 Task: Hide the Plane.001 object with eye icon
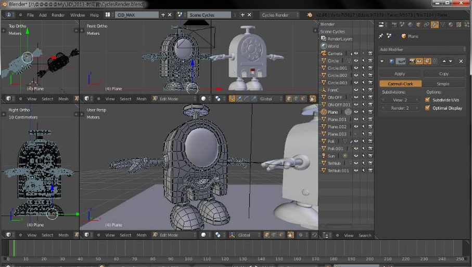click(x=356, y=119)
